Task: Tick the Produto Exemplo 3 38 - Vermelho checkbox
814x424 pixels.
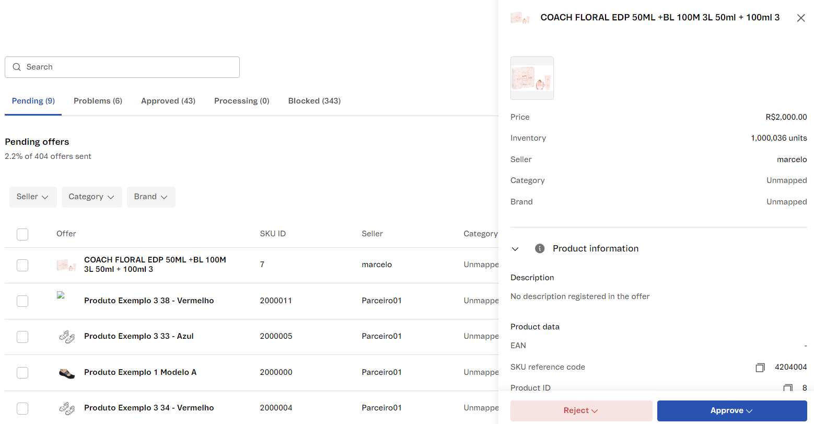Action: click(22, 301)
